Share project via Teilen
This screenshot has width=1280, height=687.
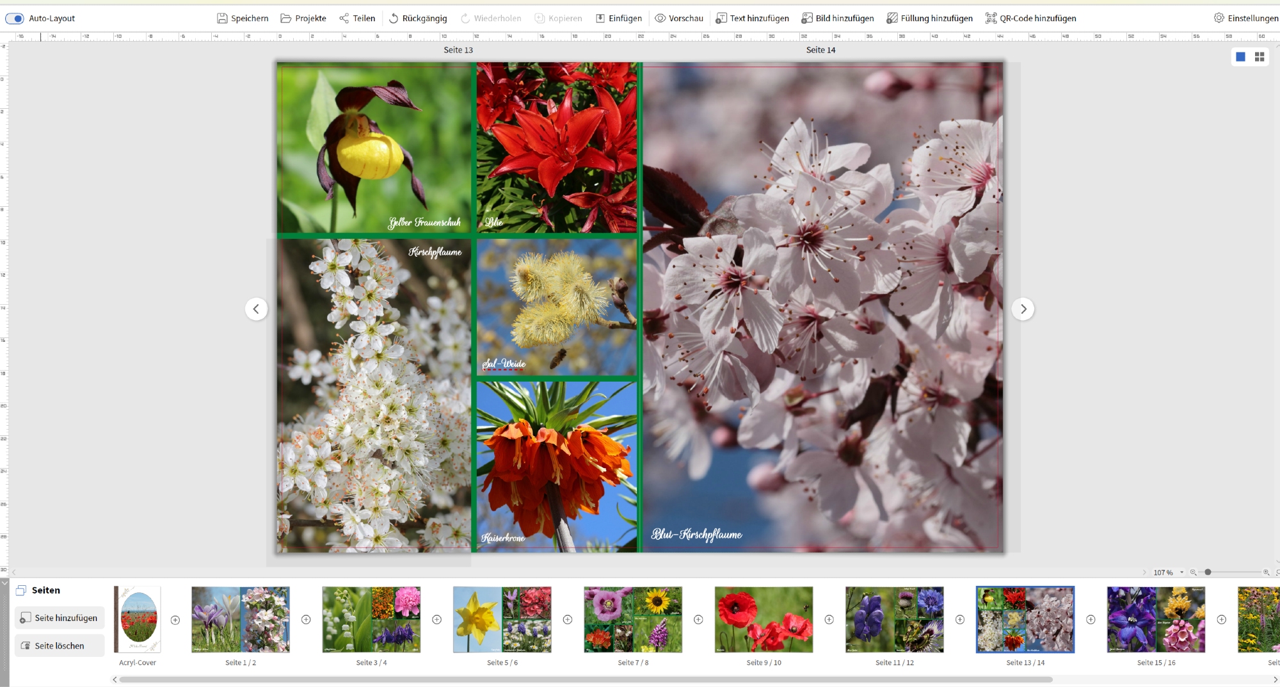[357, 19]
